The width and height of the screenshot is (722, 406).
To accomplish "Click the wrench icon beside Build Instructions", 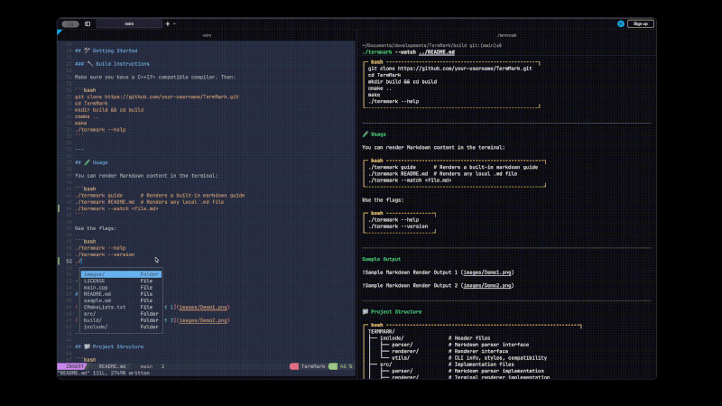I will pos(89,64).
